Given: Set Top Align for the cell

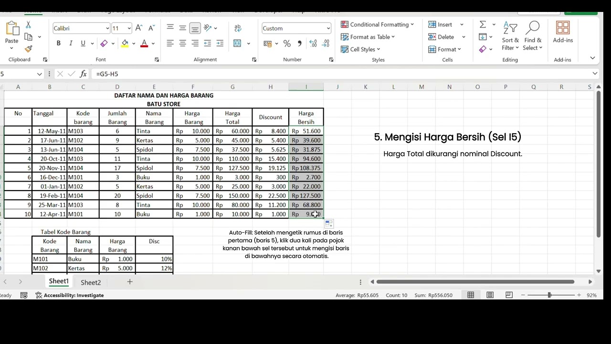Looking at the screenshot, I should (170, 28).
